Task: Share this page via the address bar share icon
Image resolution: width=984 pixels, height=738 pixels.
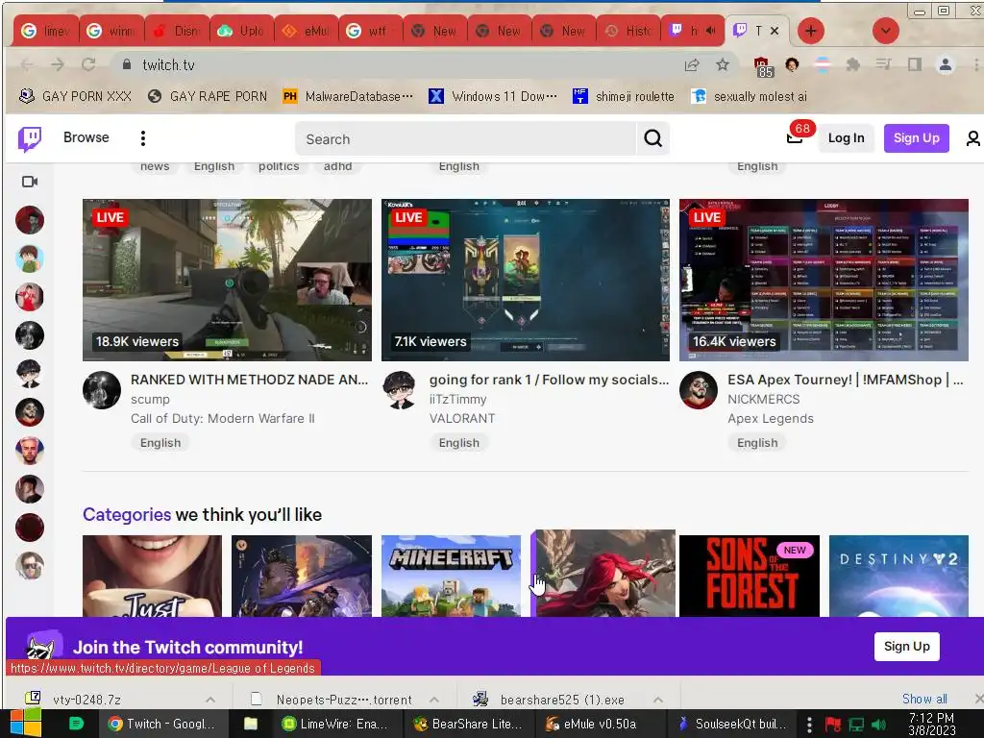Action: 692,64
